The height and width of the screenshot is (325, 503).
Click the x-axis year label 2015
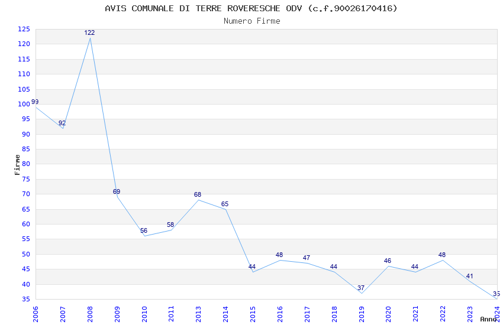coord(253,314)
